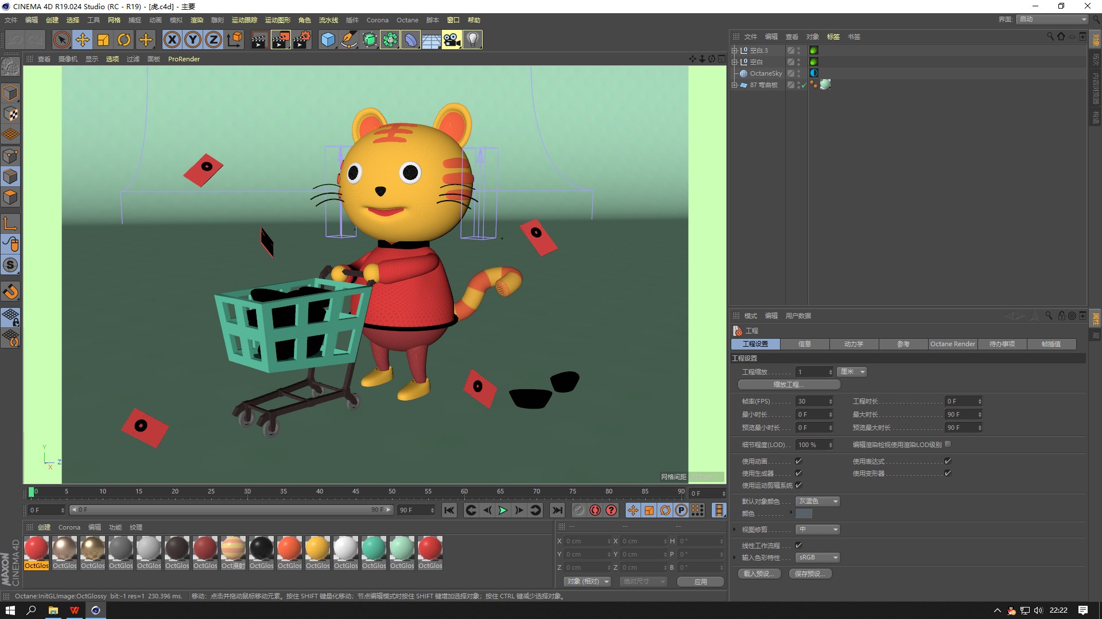Open the 渲染 menu
Screen dimensions: 1102x619
[x=196, y=20]
